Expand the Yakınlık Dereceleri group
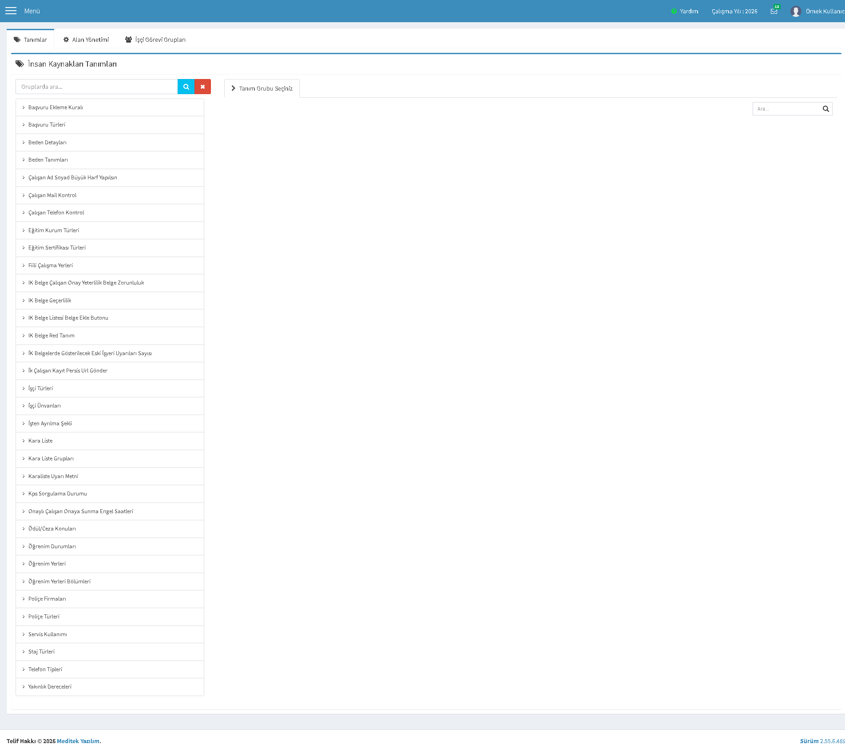Screen dimensions: 845x752 pos(110,687)
